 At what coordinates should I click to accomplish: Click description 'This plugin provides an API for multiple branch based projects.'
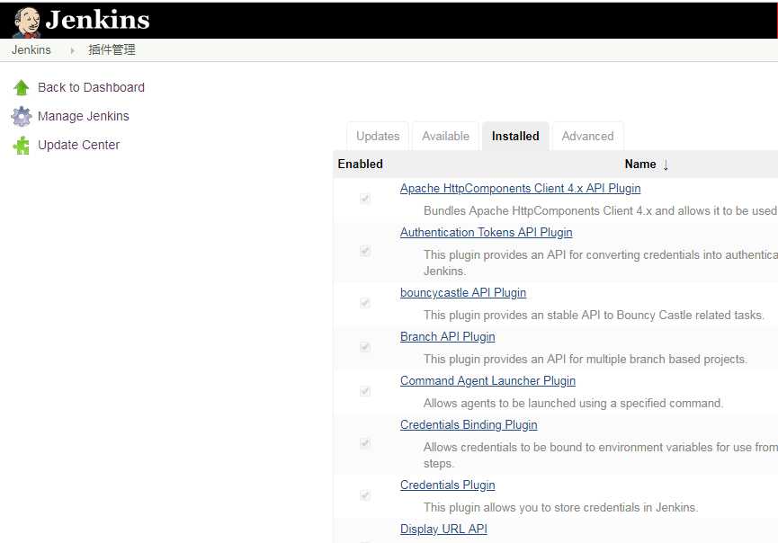click(585, 359)
